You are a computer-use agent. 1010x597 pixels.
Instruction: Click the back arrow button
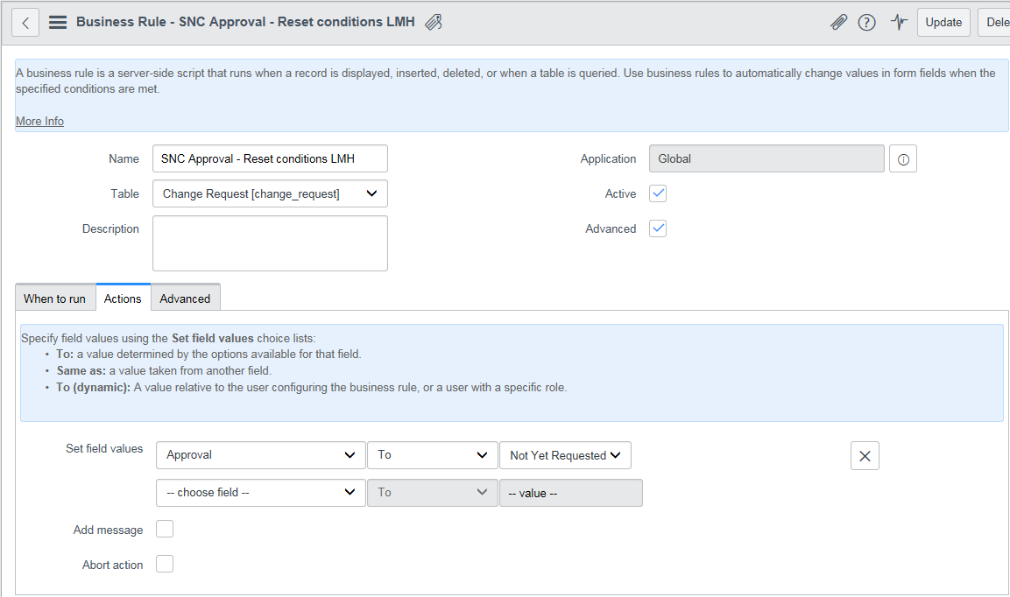pos(25,23)
